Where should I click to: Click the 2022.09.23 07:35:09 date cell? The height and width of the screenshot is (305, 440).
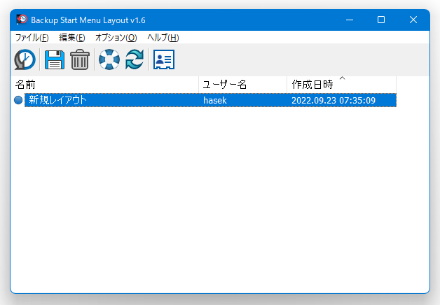(334, 100)
